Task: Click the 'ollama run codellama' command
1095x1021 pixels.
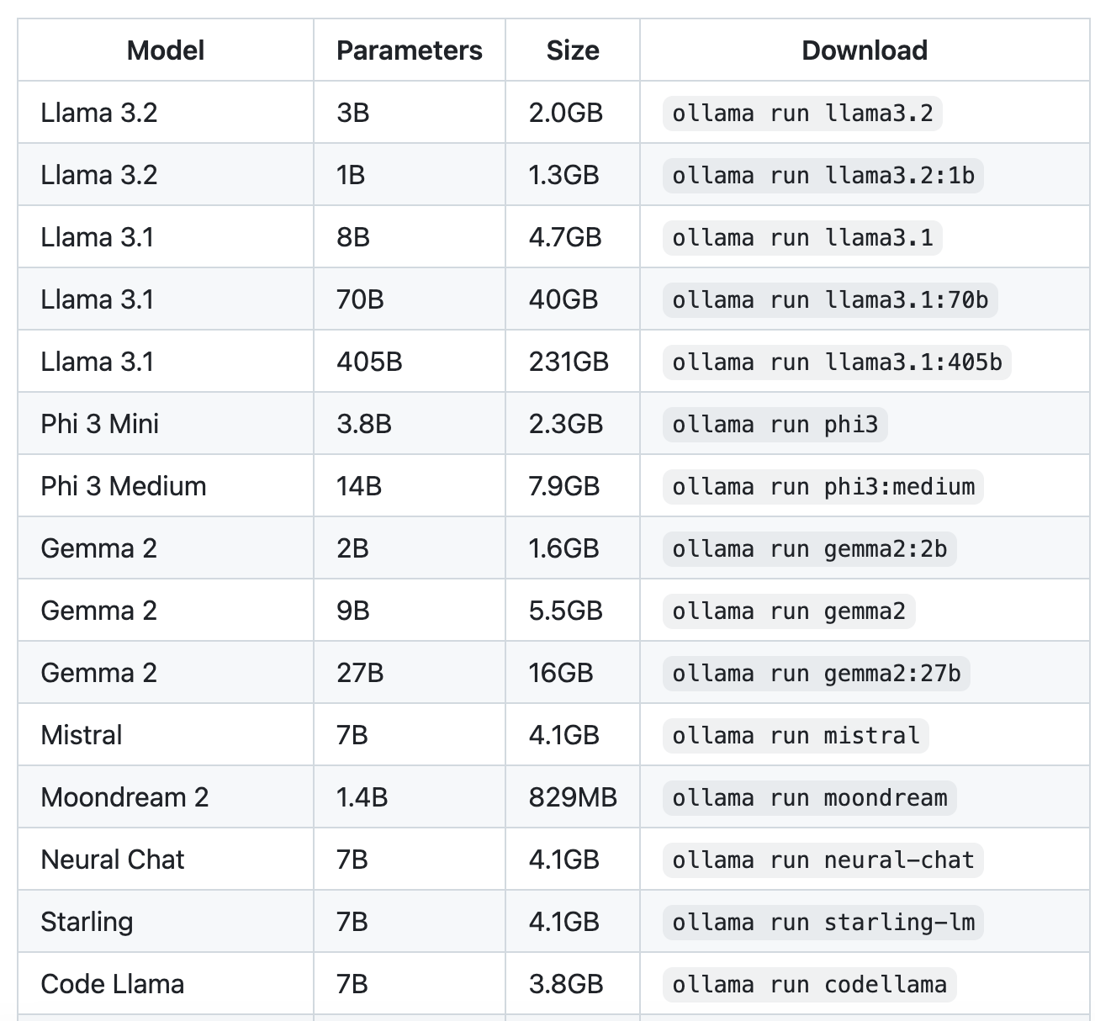Action: coord(809,985)
